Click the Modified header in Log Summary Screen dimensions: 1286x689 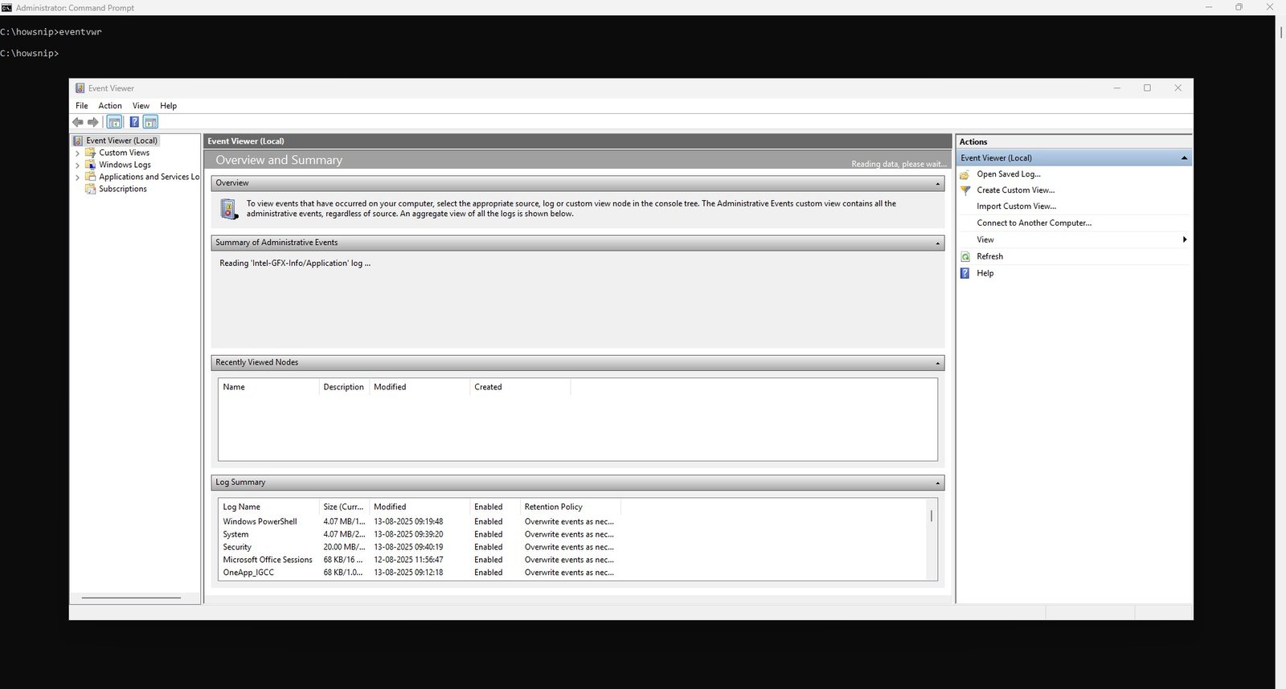tap(420, 507)
